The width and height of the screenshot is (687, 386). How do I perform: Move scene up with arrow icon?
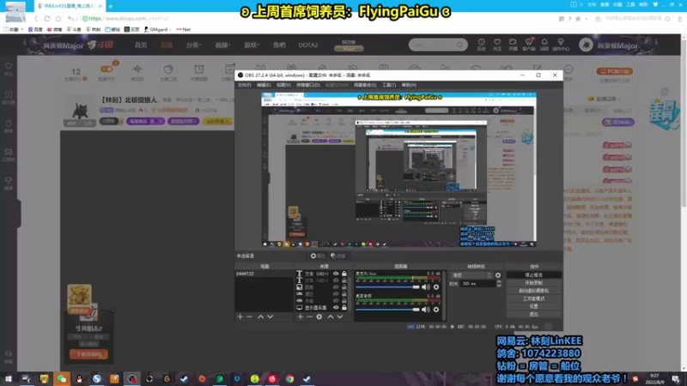pos(261,317)
